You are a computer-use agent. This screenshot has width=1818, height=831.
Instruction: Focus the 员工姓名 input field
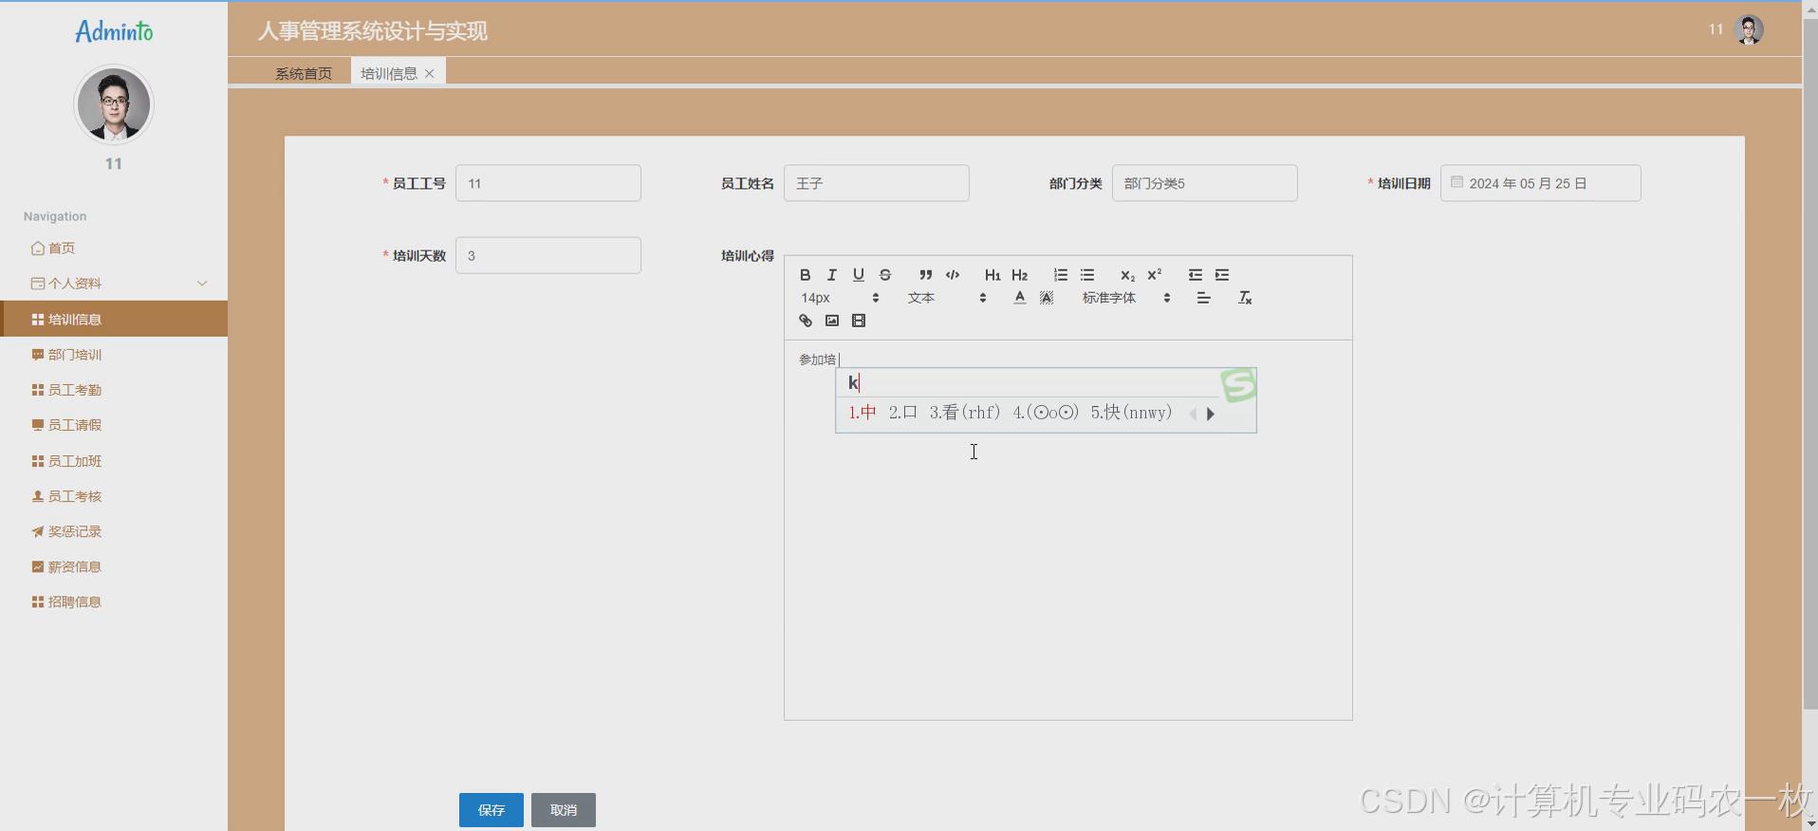point(877,183)
